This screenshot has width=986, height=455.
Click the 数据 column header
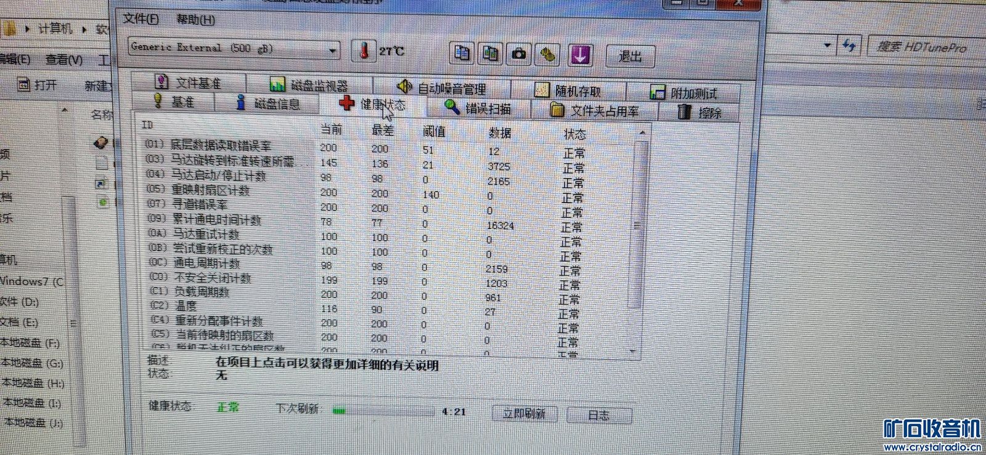[x=500, y=132]
